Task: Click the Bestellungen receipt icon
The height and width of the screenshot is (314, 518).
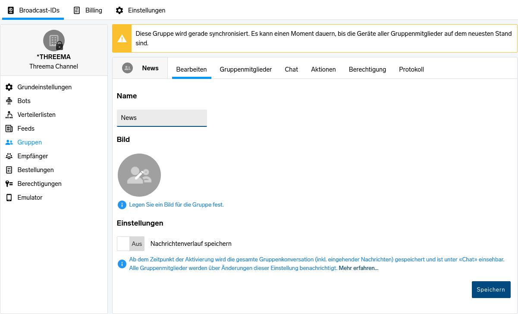Action: point(9,170)
